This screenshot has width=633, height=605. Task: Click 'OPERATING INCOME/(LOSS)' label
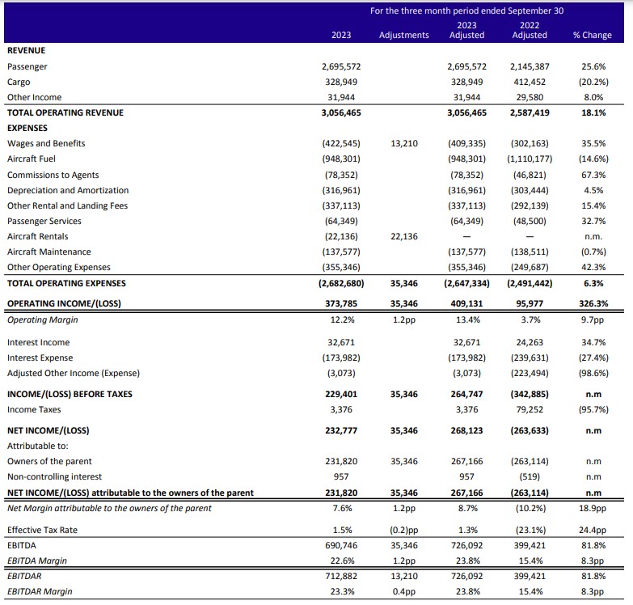[64, 303]
